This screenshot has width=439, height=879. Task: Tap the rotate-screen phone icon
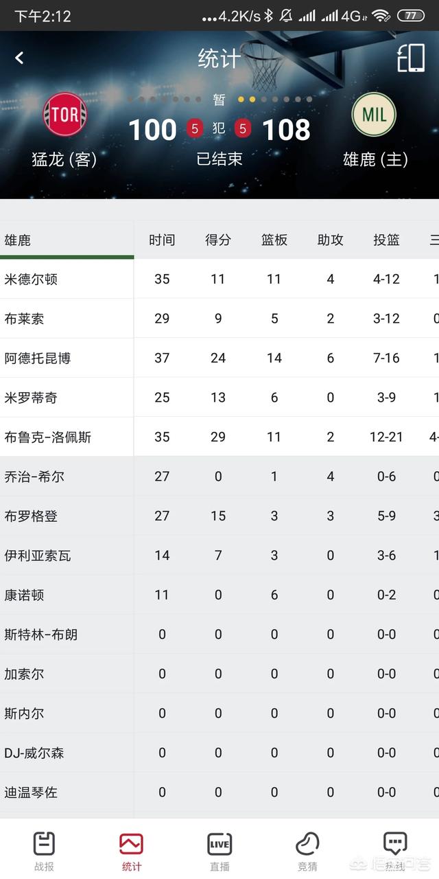pyautogui.click(x=411, y=58)
